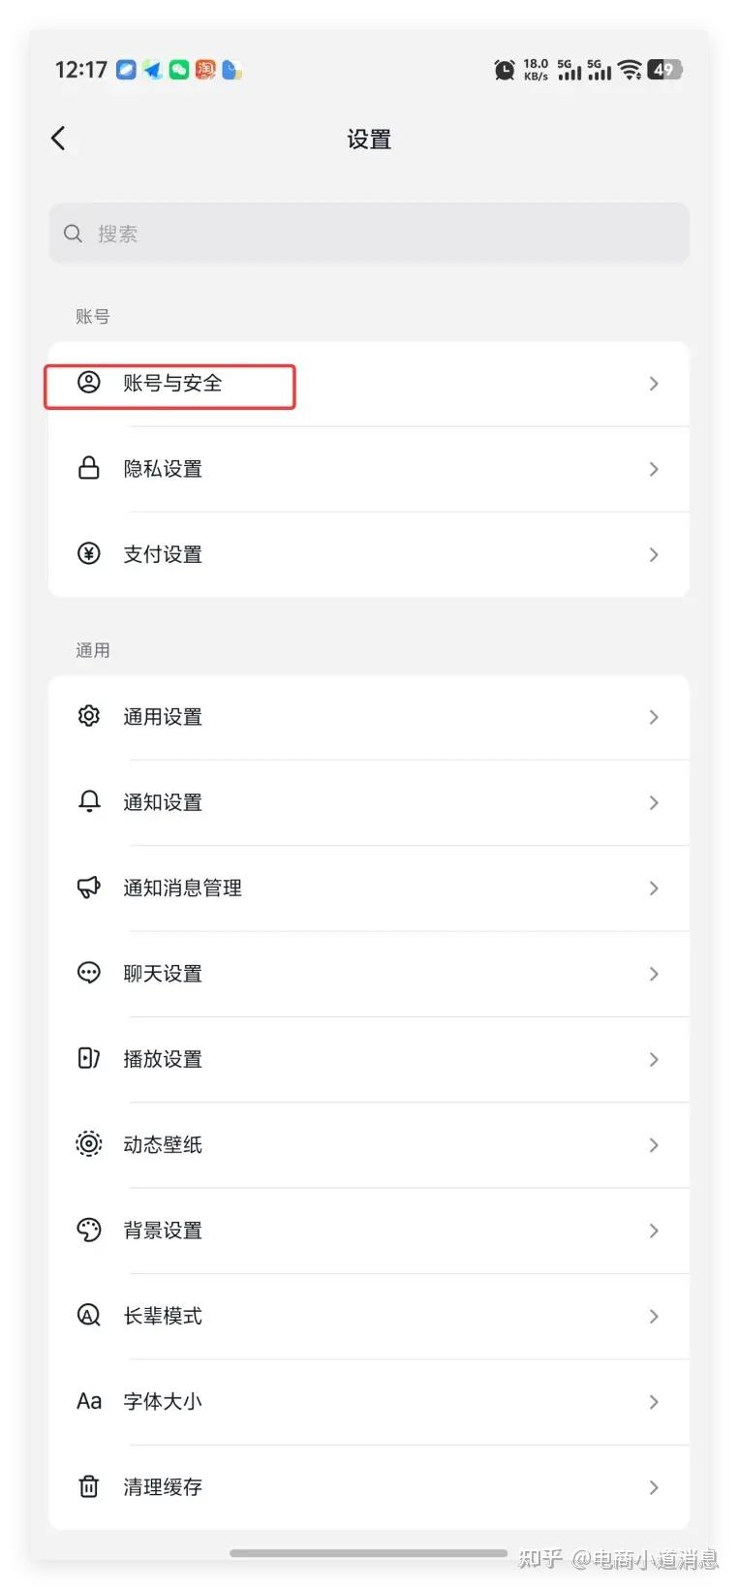Viewport: 738px width, 1590px height.
Task: Tap the back arrow icon
Action: pos(59,139)
